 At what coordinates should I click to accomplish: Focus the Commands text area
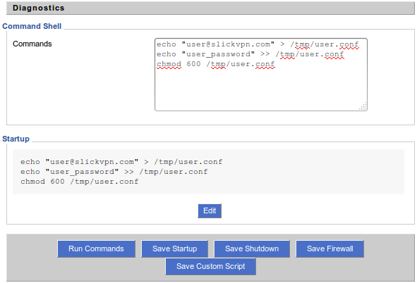click(x=261, y=75)
